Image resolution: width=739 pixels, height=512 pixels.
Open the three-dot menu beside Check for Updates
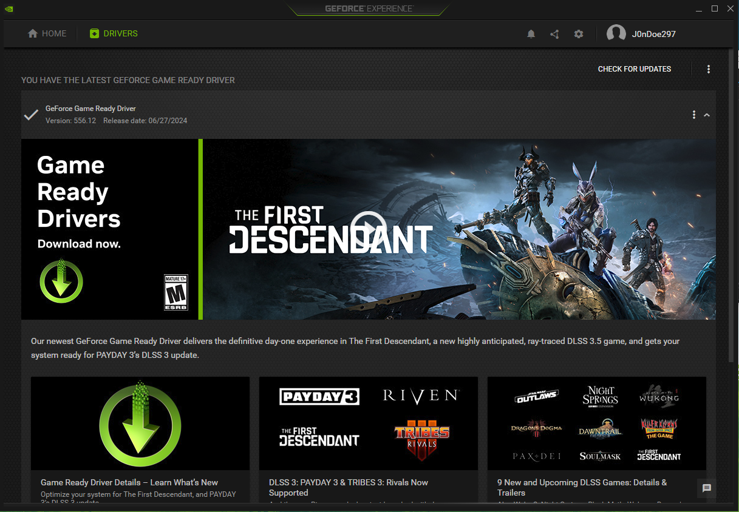[708, 69]
